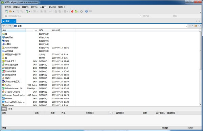Click the 用户名 username field
The height and width of the screenshot is (131, 203).
coord(157,16)
